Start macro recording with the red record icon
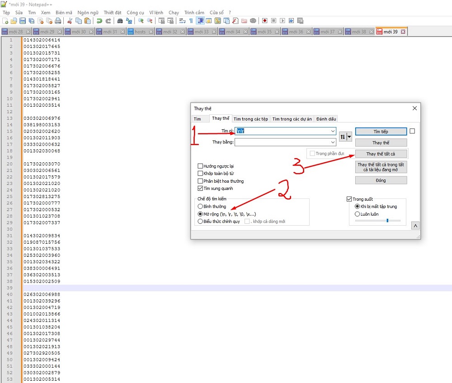The width and height of the screenshot is (452, 383). (x=264, y=21)
